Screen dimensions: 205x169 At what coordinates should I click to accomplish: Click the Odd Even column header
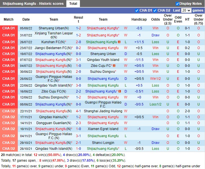point(178,19)
